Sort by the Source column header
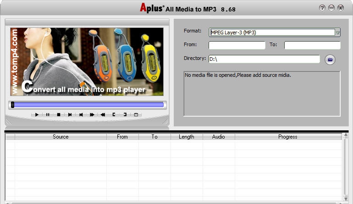 61,137
